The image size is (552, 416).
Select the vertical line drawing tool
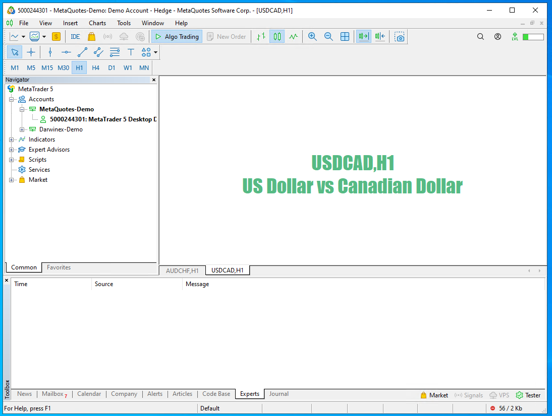coord(50,52)
